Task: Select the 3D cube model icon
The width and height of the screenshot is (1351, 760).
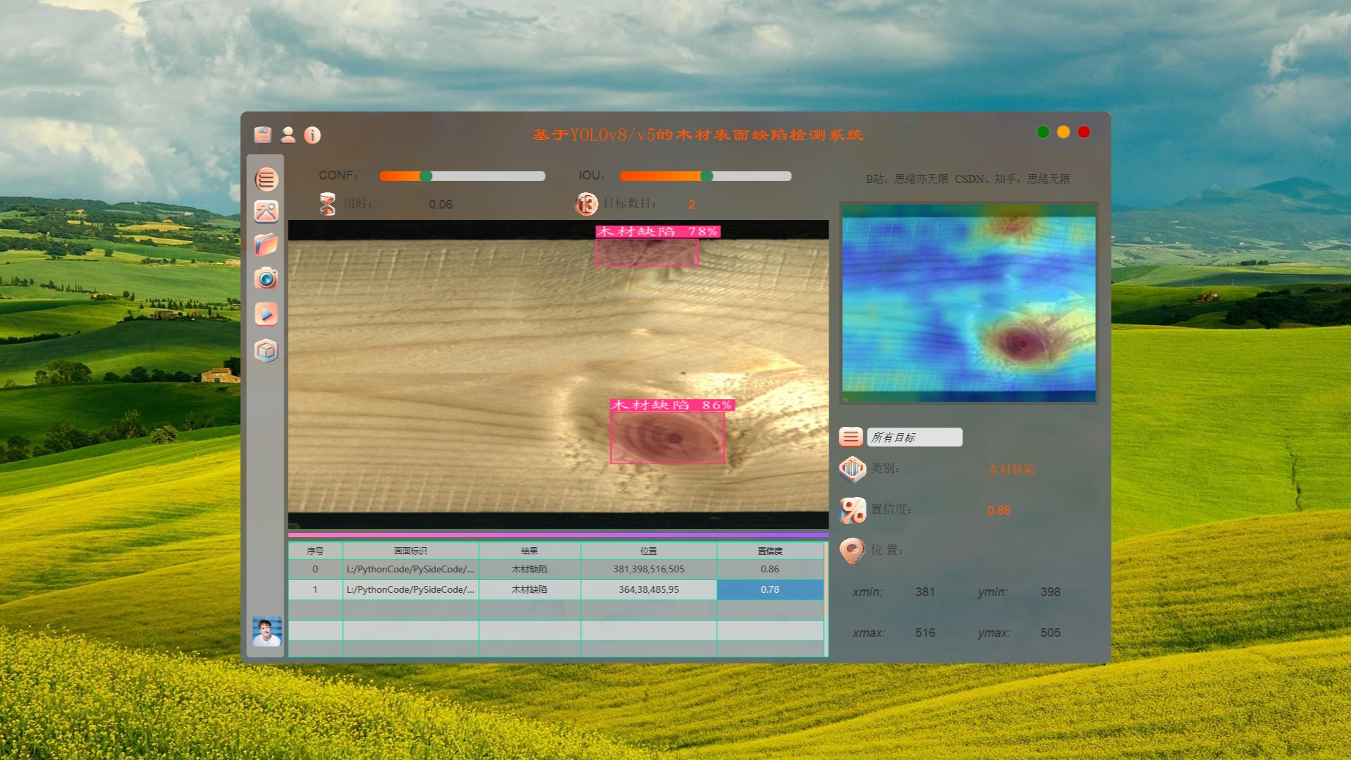Action: 266,351
